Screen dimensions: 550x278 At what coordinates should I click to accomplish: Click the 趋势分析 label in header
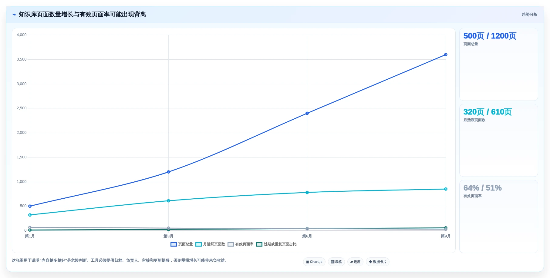(x=529, y=15)
